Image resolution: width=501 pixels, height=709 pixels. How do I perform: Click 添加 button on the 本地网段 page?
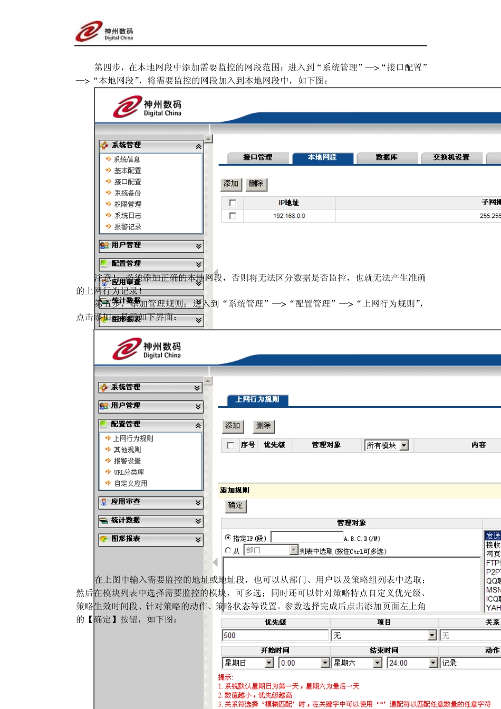[x=231, y=184]
